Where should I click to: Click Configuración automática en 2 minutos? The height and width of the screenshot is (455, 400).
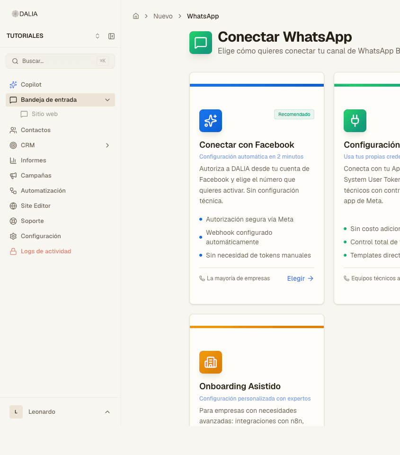coord(251,157)
